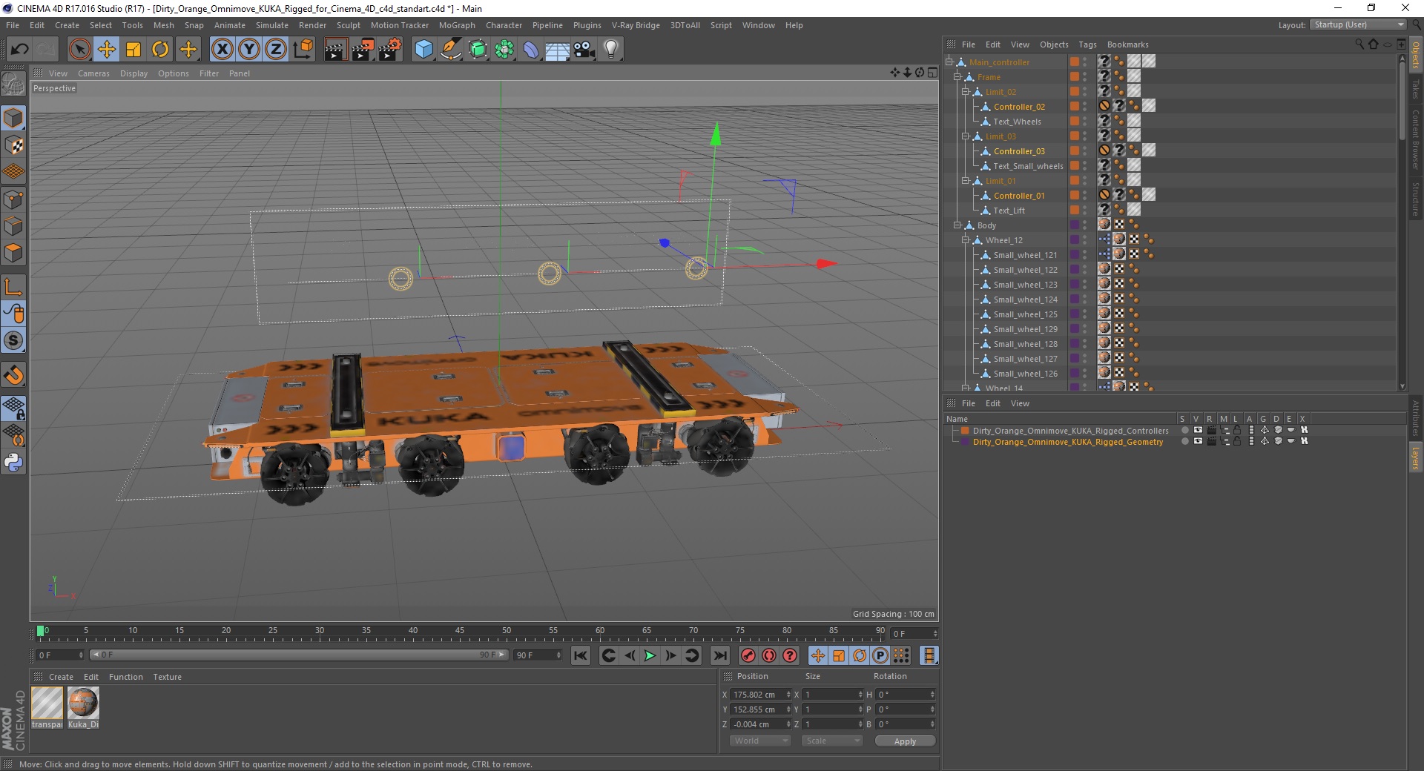Collapse the Limit_03 node
The width and height of the screenshot is (1424, 771).
(x=965, y=136)
